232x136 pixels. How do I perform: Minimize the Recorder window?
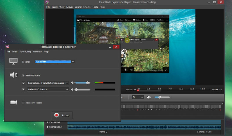[x=110, y=47]
